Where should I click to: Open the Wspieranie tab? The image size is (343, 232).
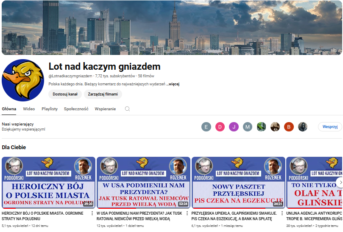pyautogui.click(x=105, y=109)
